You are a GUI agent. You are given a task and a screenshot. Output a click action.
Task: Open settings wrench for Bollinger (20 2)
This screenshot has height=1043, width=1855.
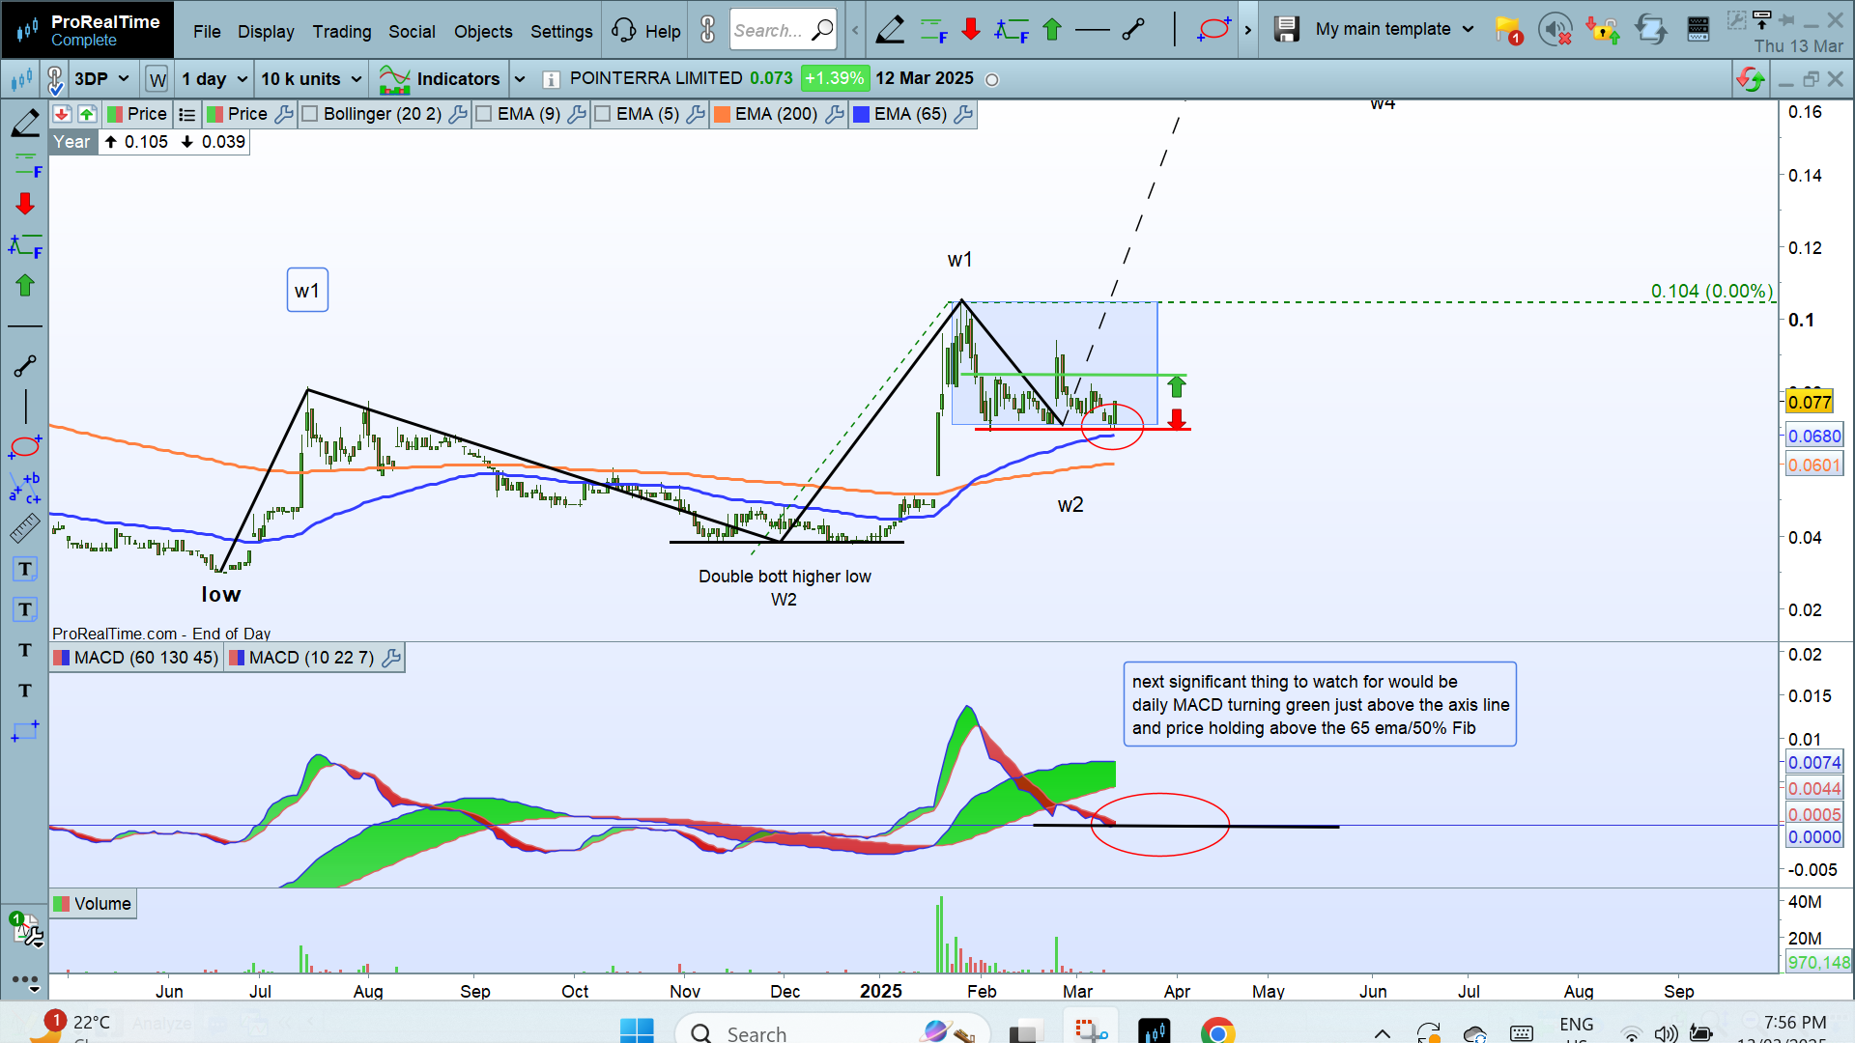458,114
